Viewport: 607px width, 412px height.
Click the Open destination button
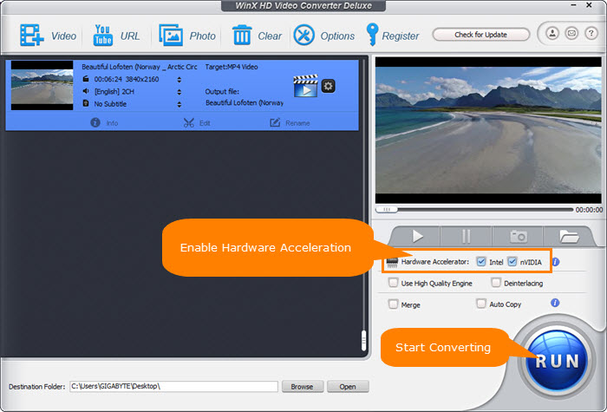click(348, 387)
